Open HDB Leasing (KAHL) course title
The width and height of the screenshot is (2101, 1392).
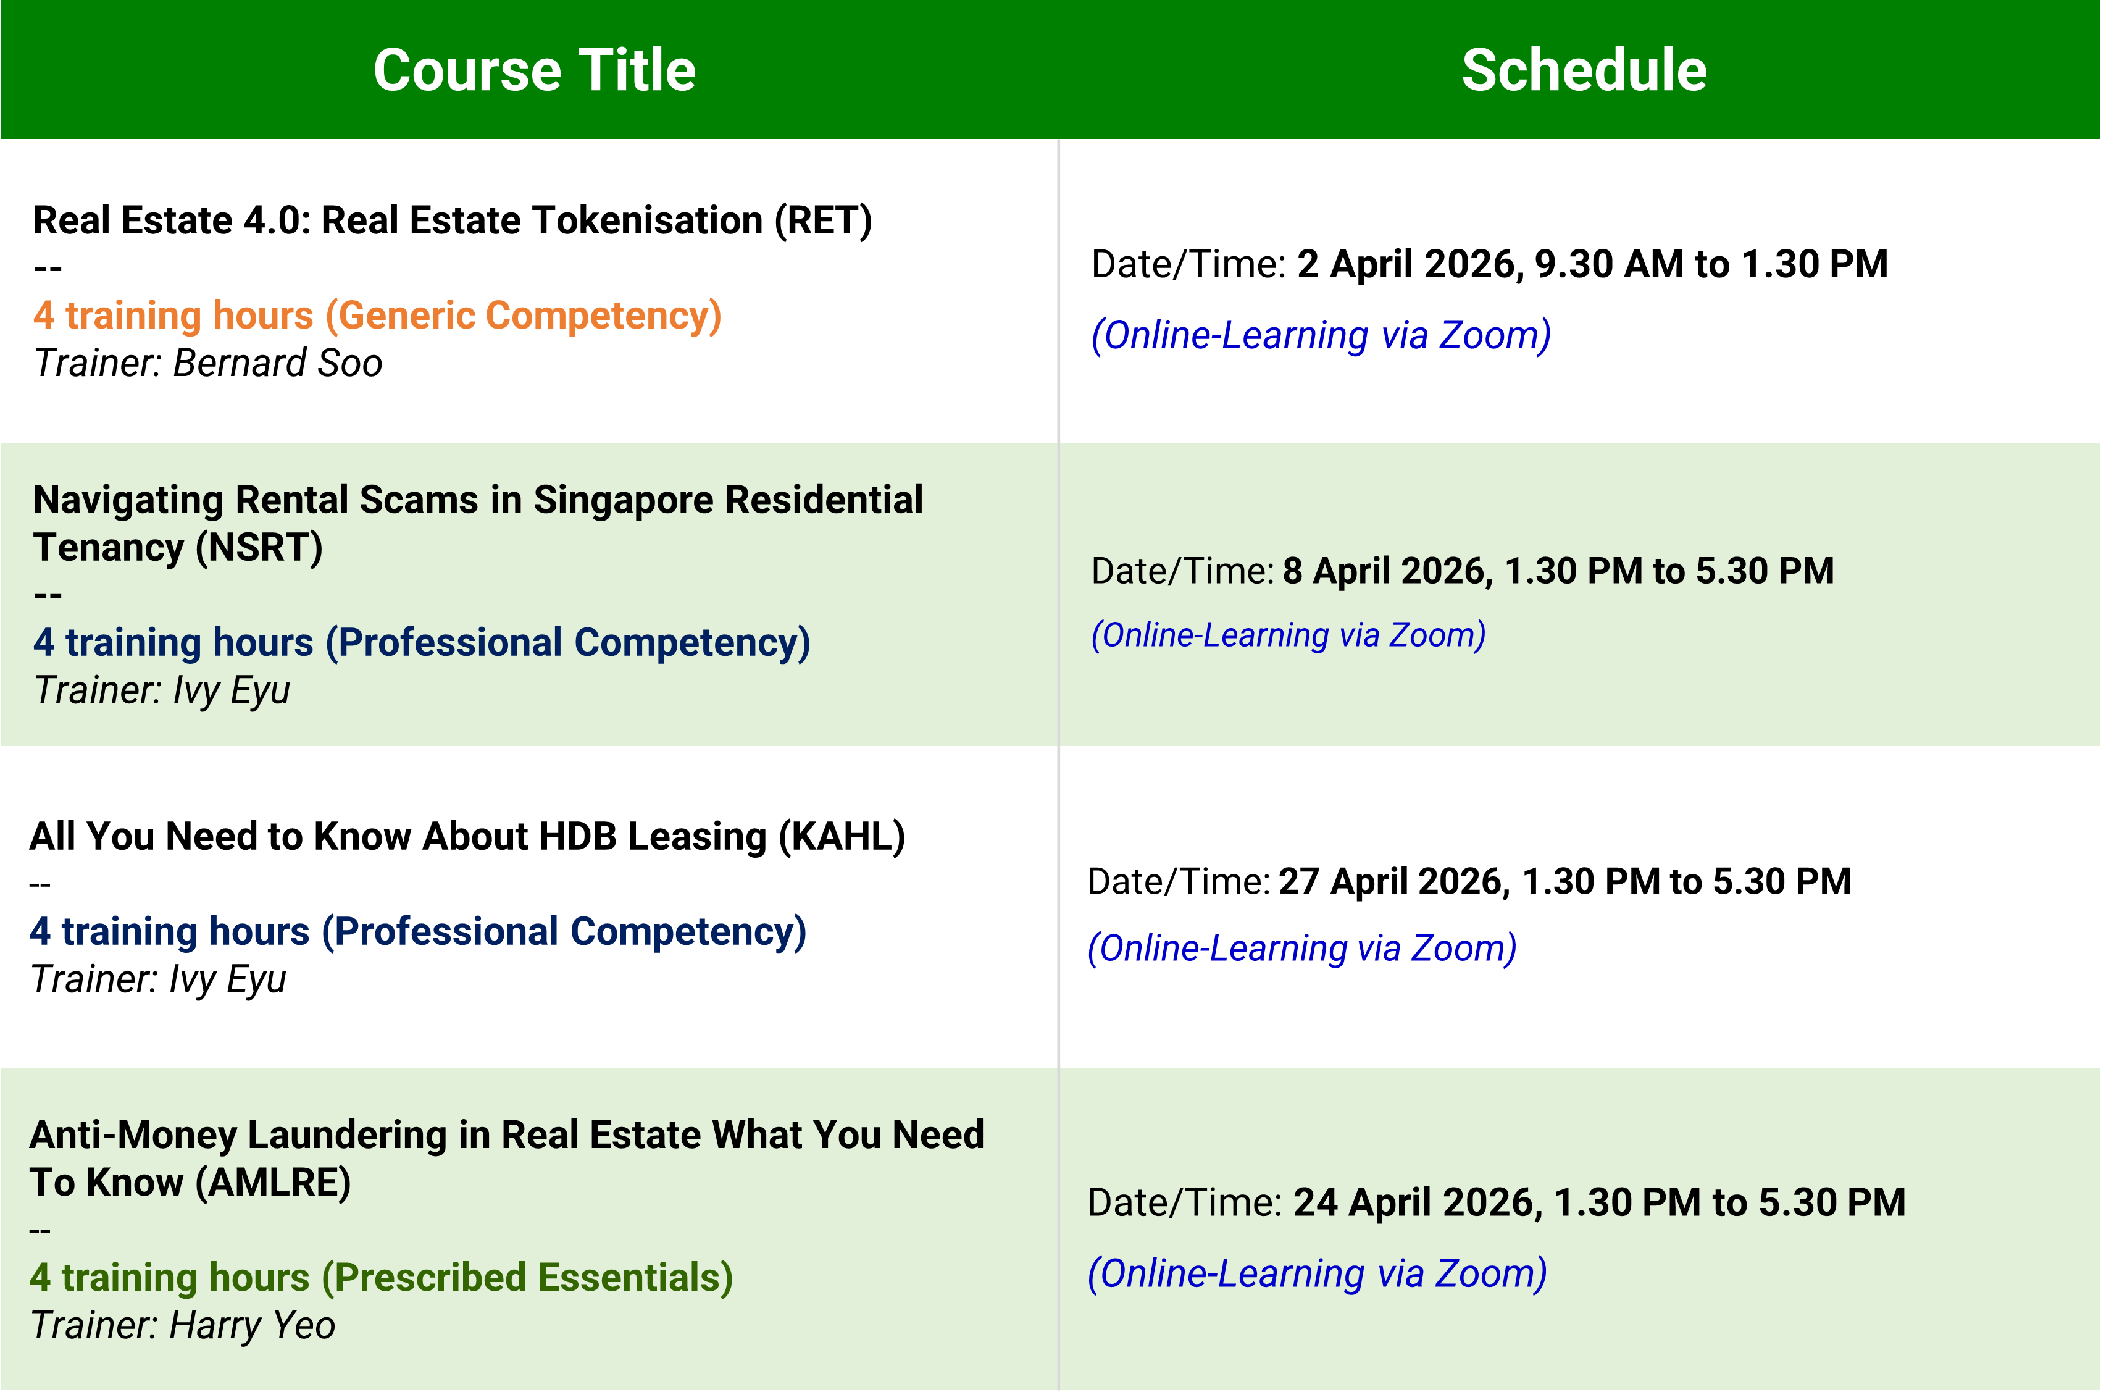[467, 836]
